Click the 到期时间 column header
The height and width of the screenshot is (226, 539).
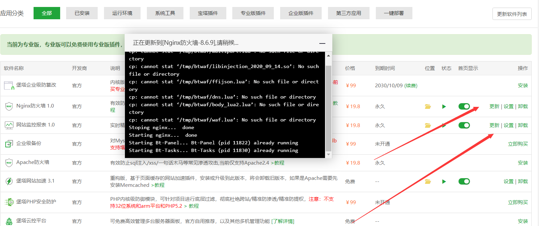tap(385, 68)
